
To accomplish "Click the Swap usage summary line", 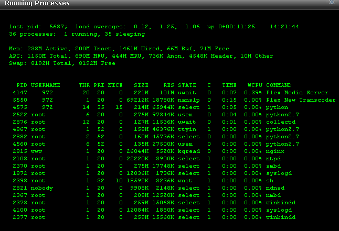I will tap(62, 63).
